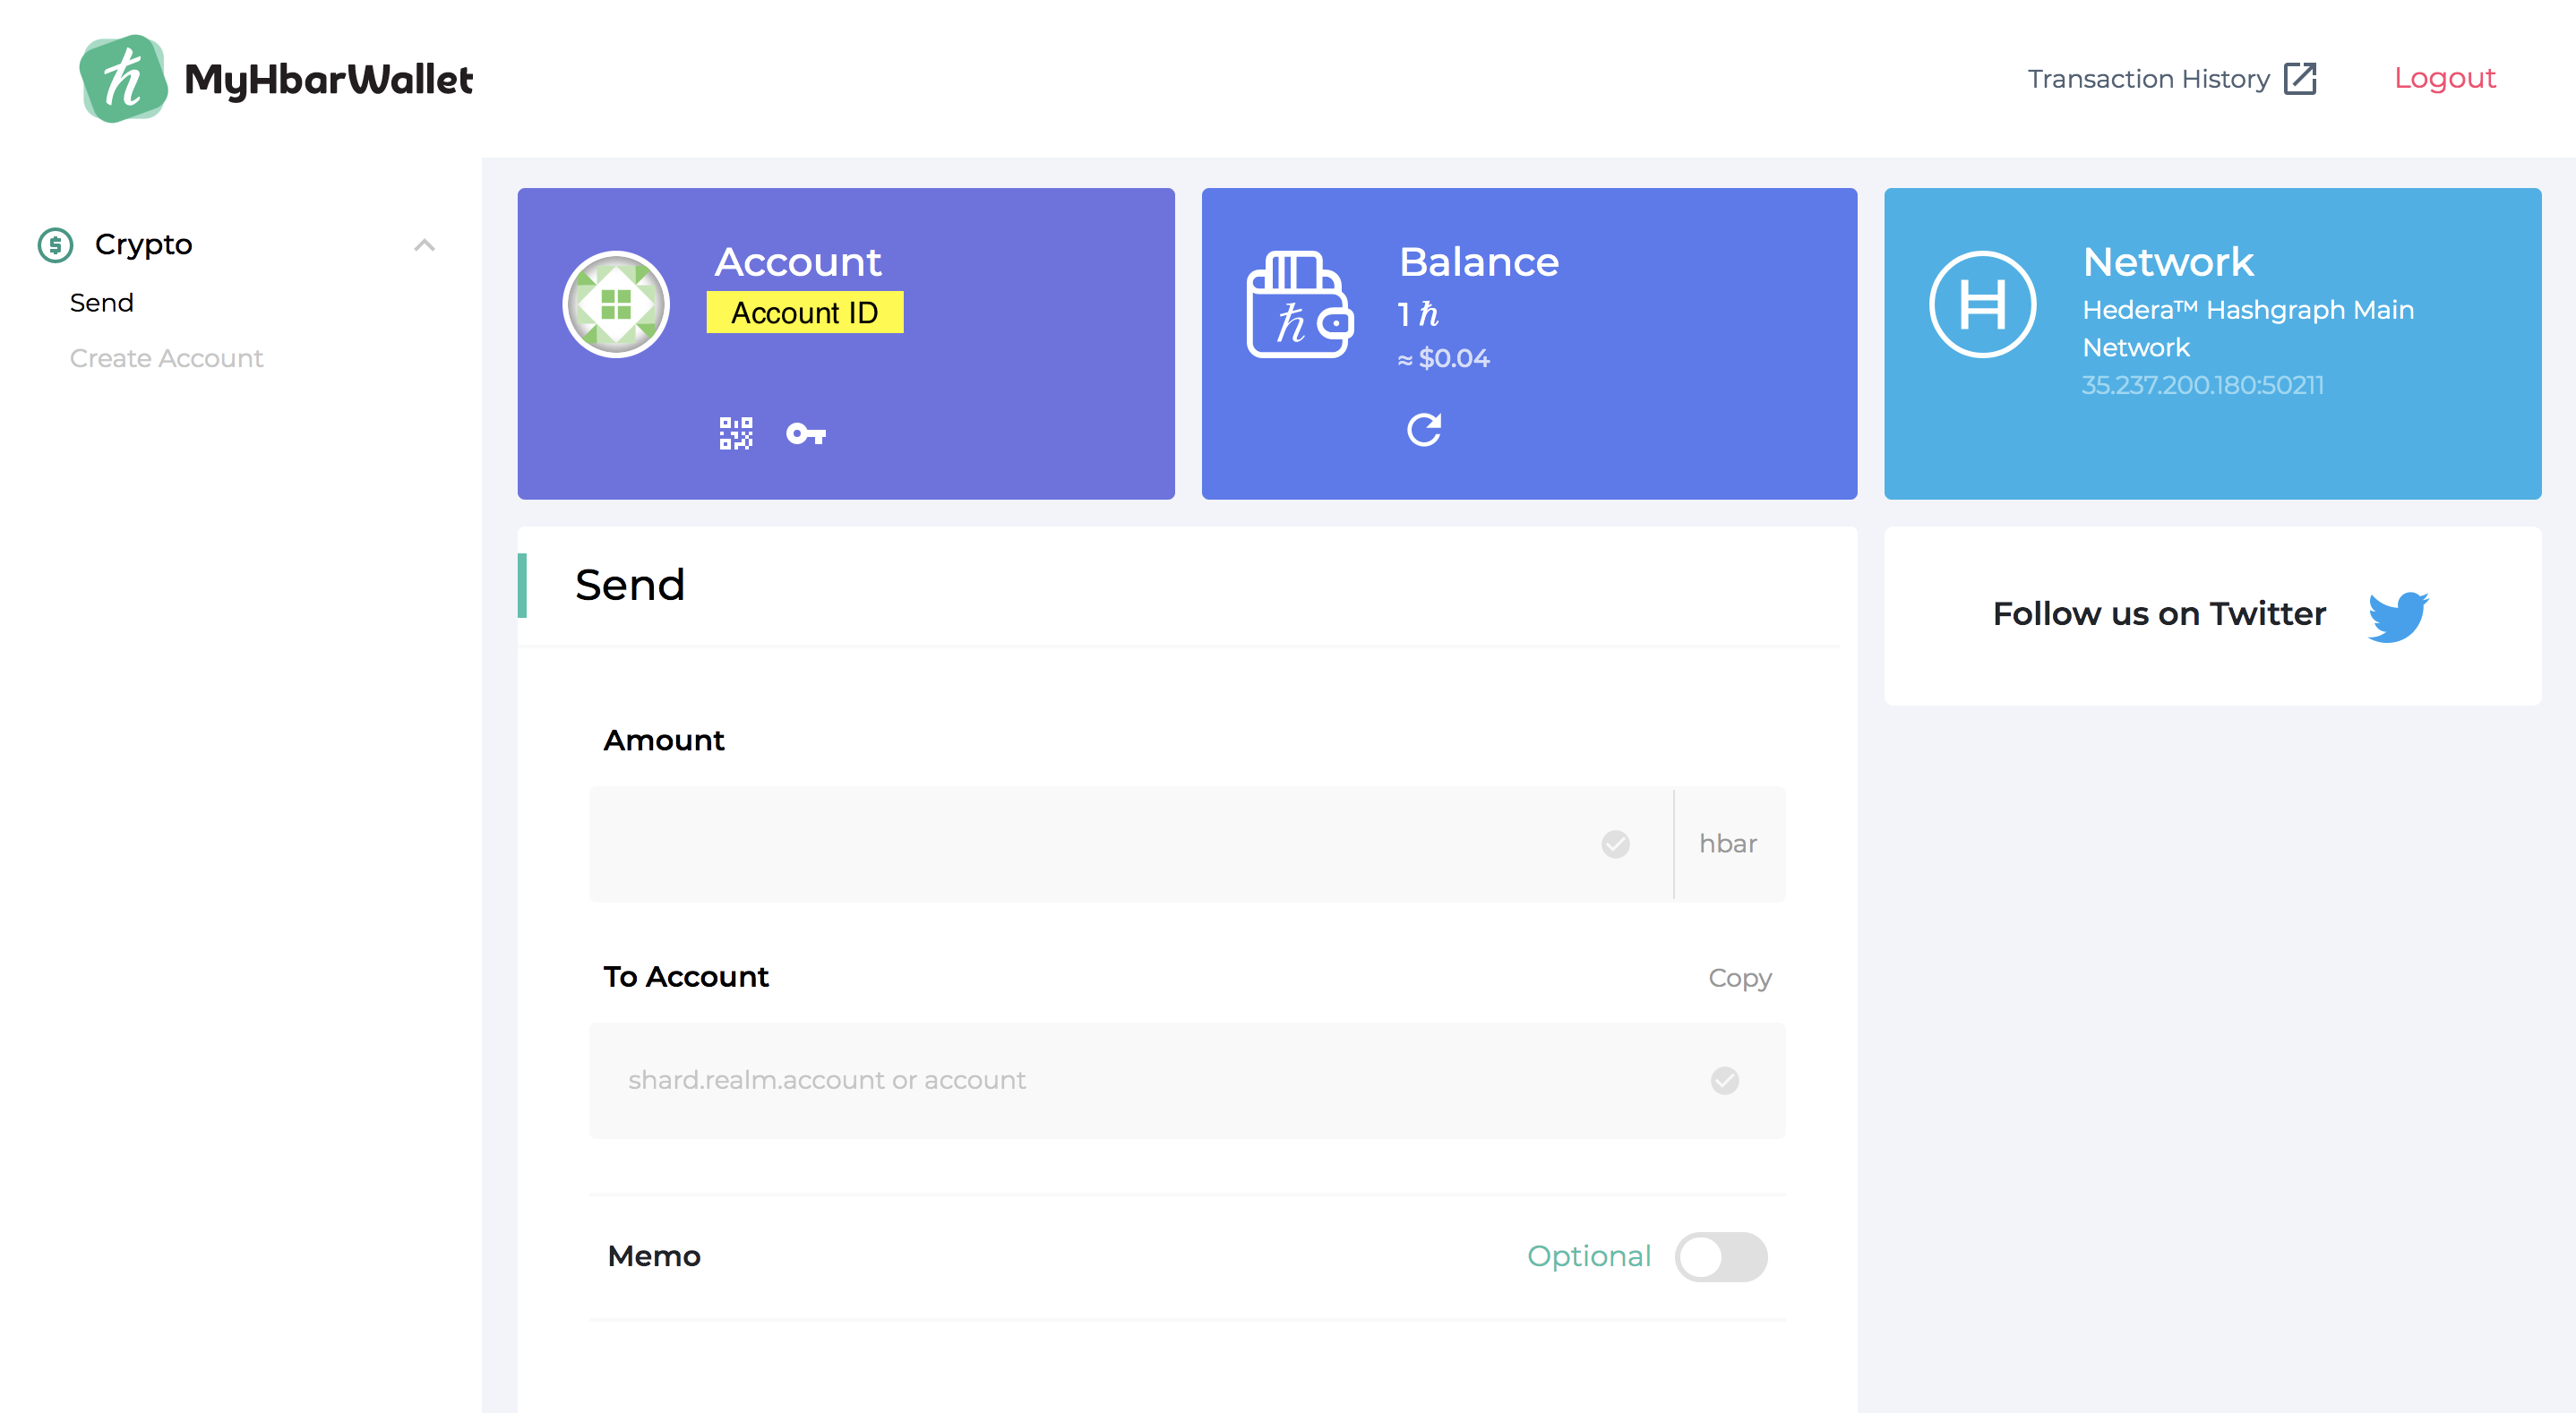Select Send in the sidebar

(x=101, y=303)
